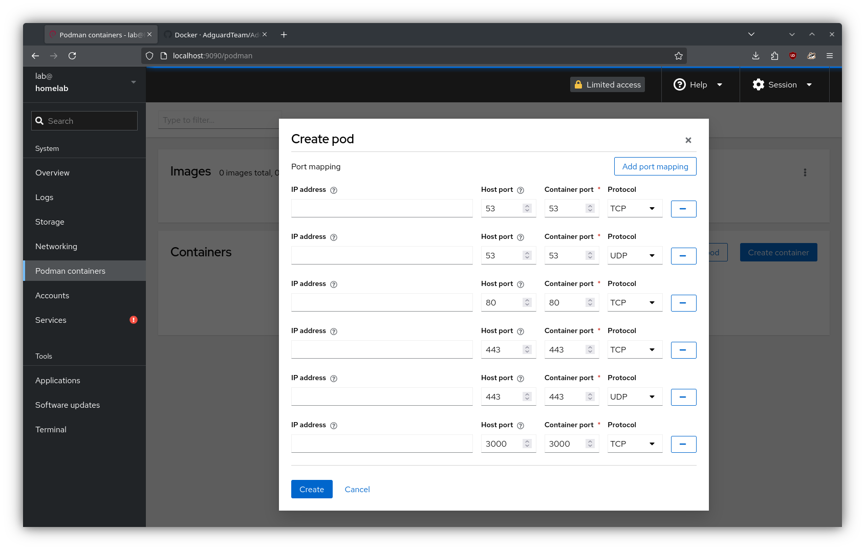Go to Services in the sidebar
Image resolution: width=865 pixels, height=550 pixels.
click(51, 320)
